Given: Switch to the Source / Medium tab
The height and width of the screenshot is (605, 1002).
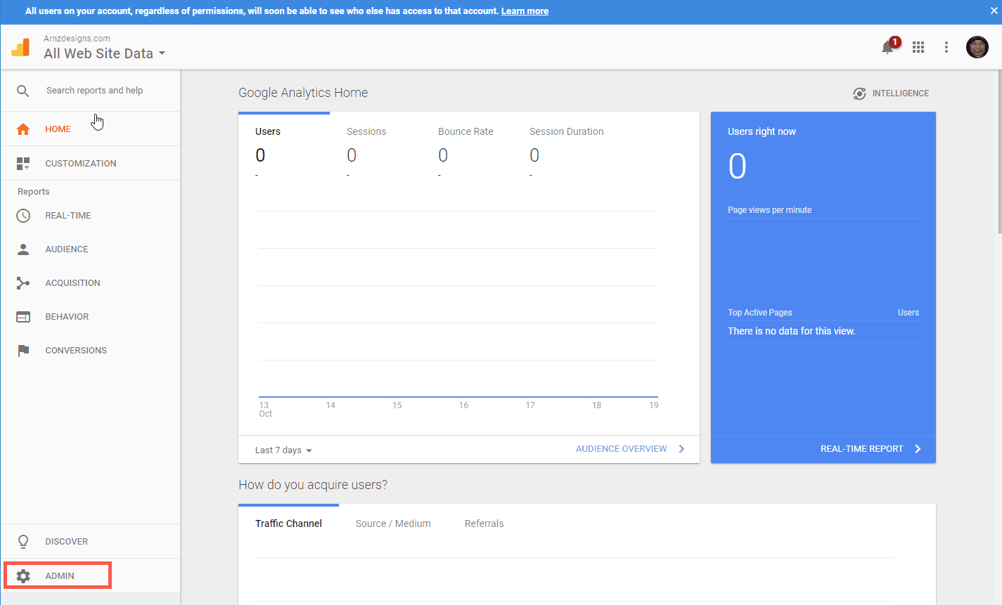Looking at the screenshot, I should [393, 524].
